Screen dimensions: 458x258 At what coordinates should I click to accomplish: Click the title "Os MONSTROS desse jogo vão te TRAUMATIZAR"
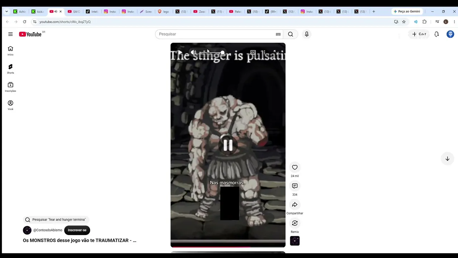79,240
